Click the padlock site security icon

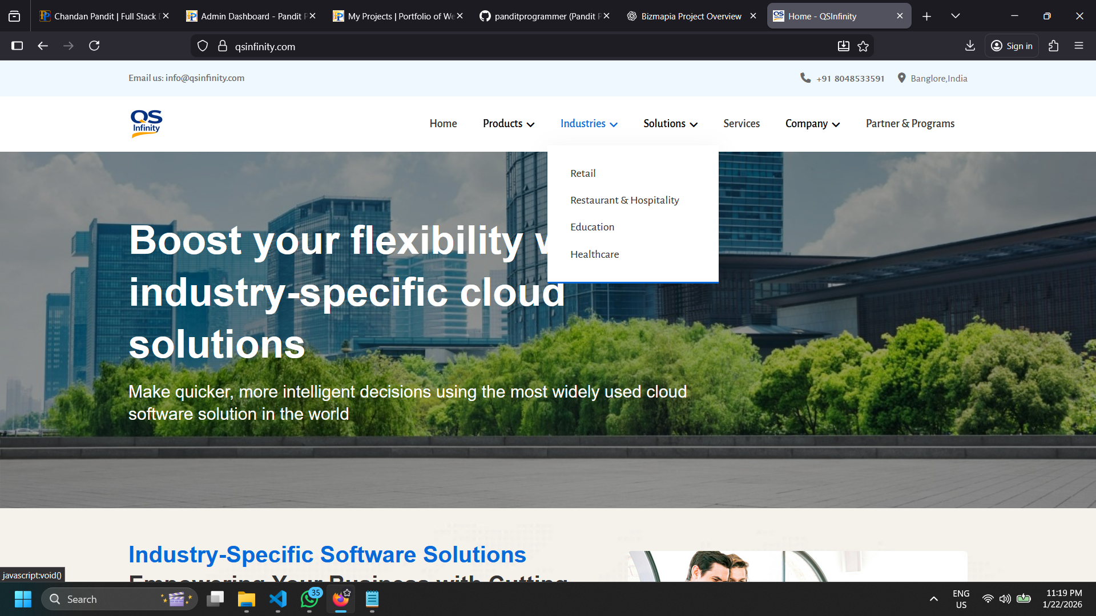(223, 46)
